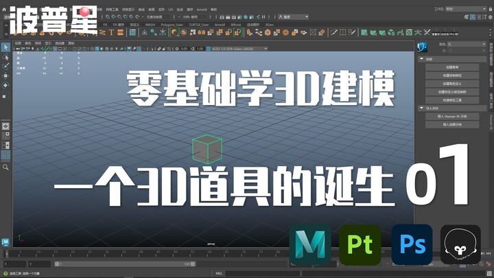
Task: Switch to the single-pane layout icon
Action: [5, 126]
